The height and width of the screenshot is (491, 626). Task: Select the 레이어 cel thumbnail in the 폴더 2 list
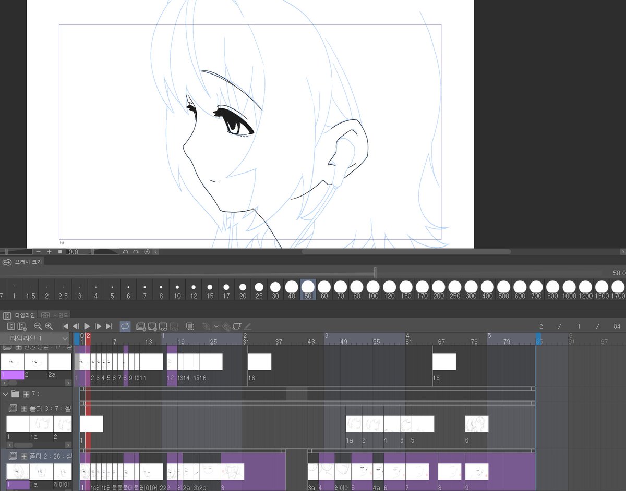[62, 472]
